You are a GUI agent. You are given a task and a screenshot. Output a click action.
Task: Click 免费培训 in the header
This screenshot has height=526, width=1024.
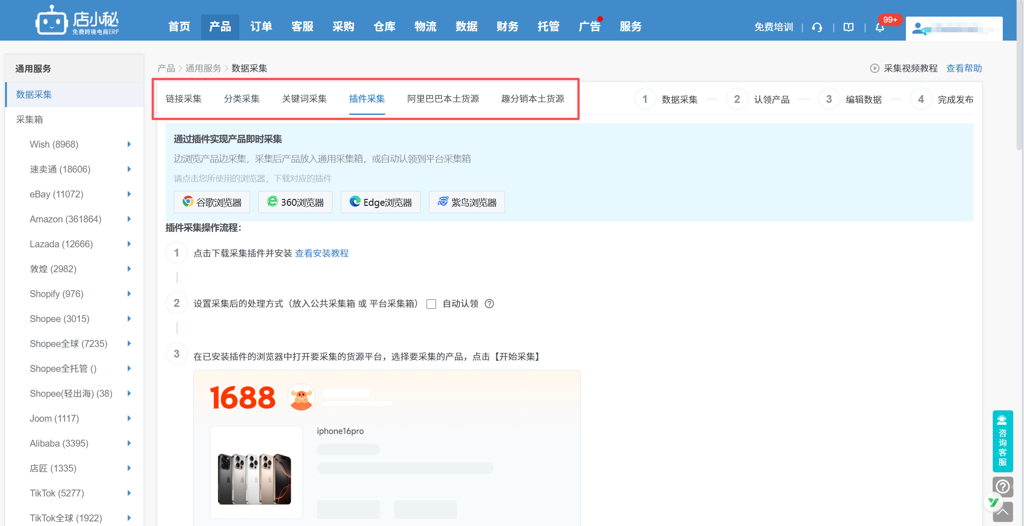[x=774, y=27]
